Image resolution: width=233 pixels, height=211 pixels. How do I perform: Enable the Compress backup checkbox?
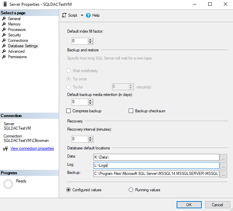(69, 111)
